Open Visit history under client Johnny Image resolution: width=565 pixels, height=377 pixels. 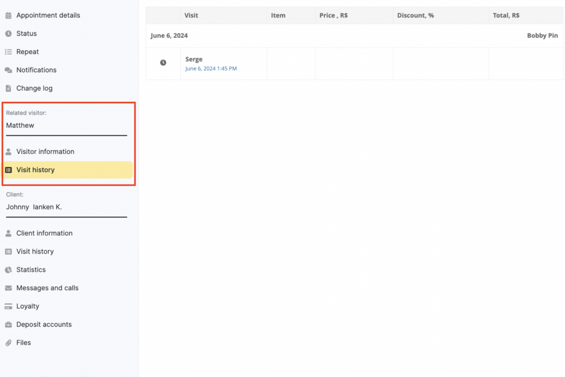click(x=35, y=252)
